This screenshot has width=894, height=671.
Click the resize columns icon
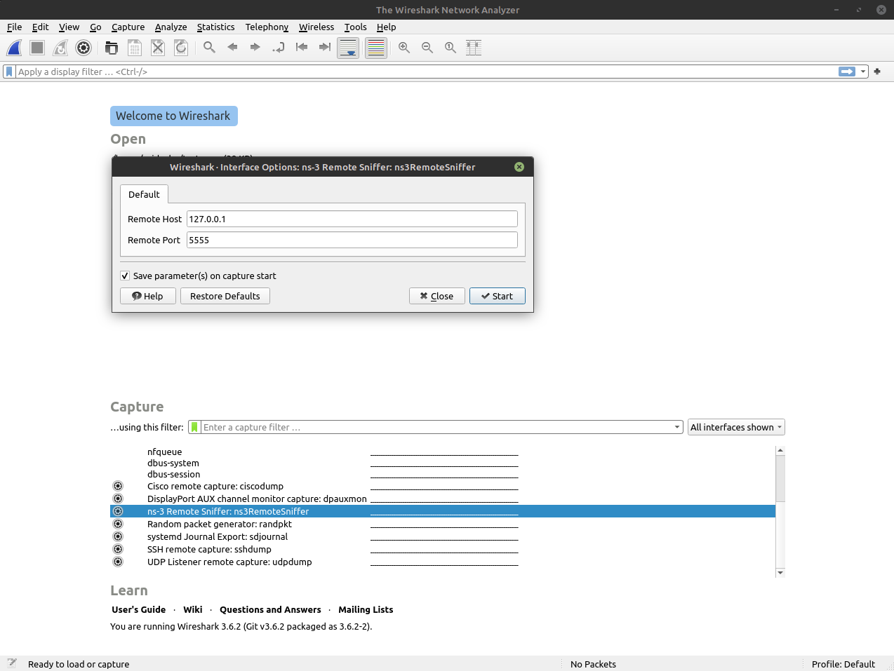pyautogui.click(x=474, y=48)
